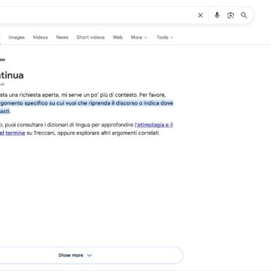The image size is (271, 271).
Task: Clear the search box with the X icon
Action: [x=200, y=16]
